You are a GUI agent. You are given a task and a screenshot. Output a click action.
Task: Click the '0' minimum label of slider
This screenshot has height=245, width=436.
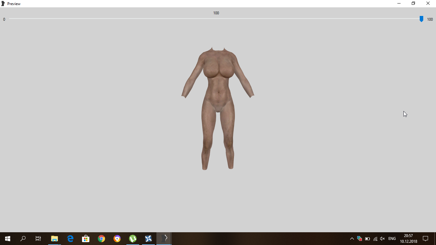click(4, 19)
